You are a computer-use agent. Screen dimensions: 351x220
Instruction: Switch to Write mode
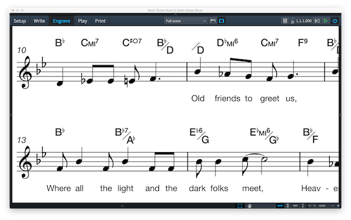click(39, 21)
